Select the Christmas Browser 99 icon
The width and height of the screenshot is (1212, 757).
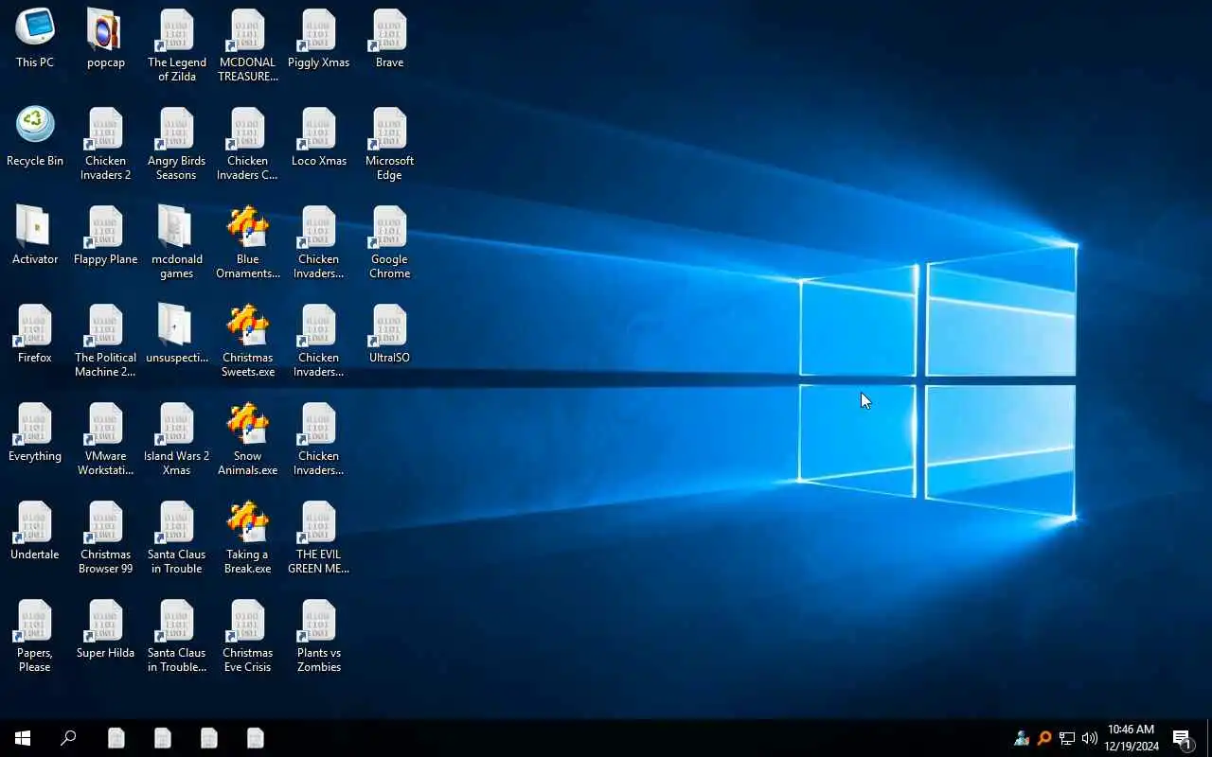(x=106, y=537)
